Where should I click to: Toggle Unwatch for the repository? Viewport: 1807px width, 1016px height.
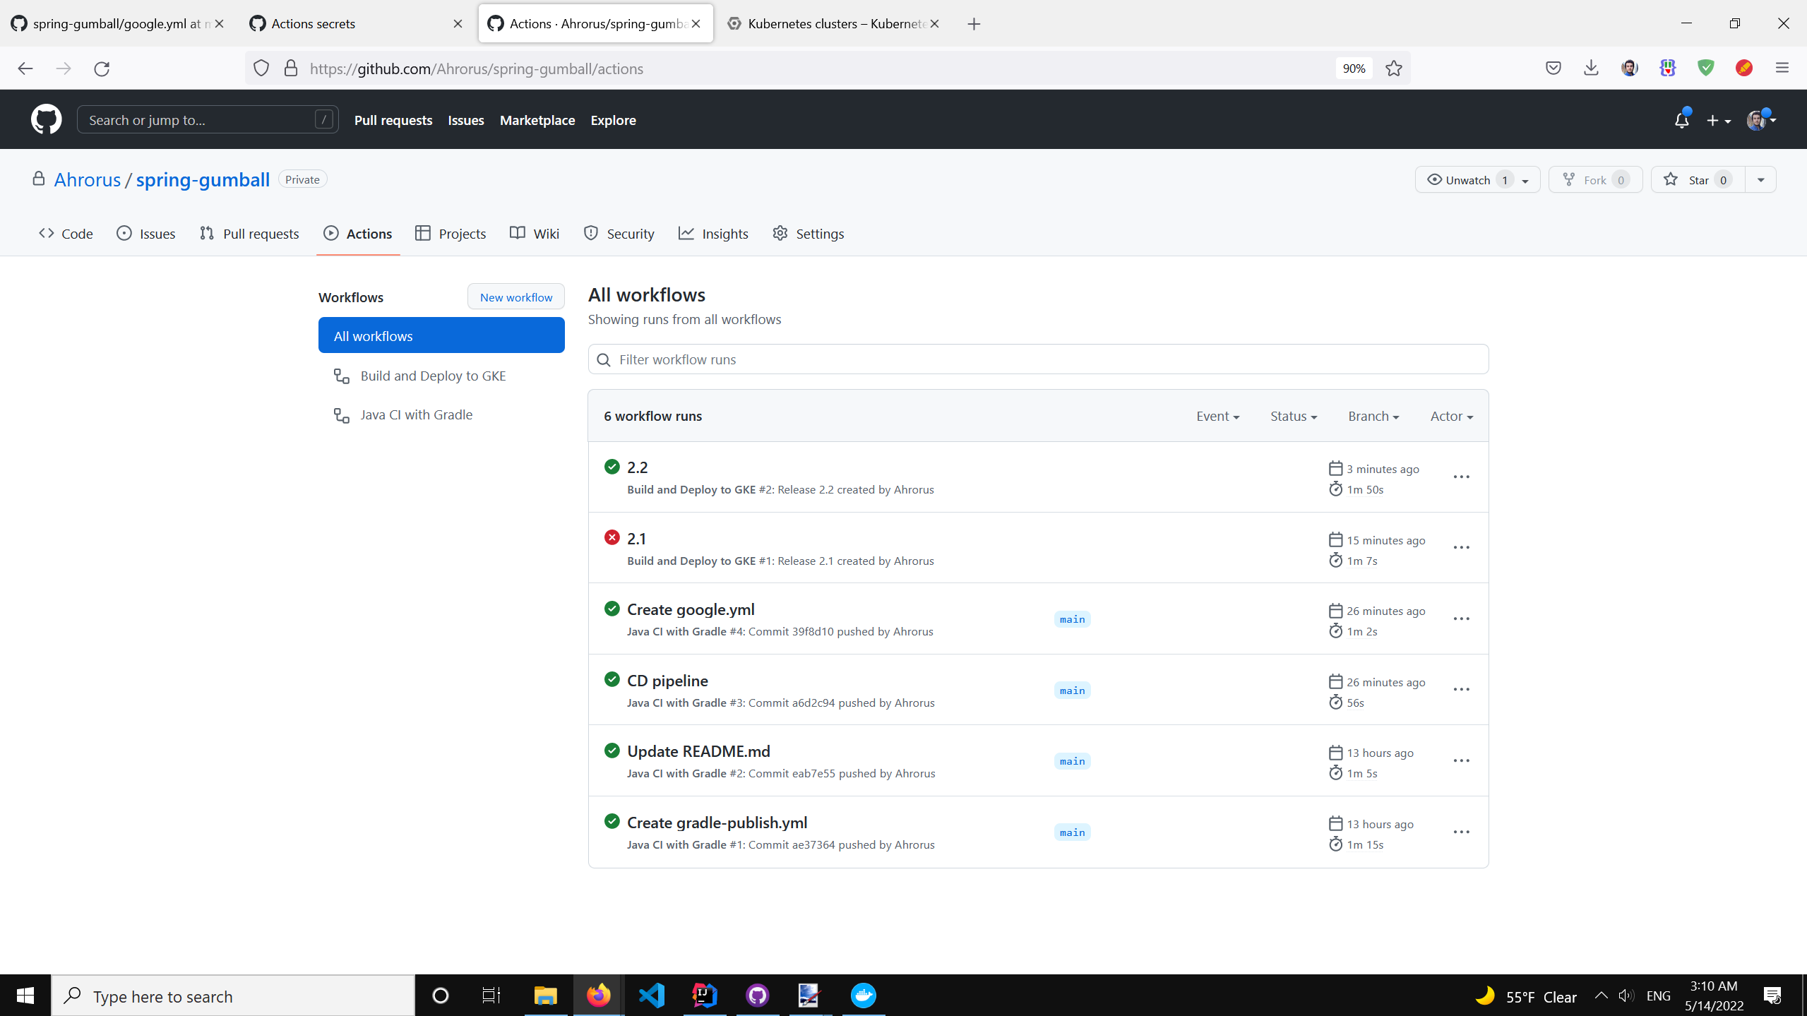(1467, 180)
